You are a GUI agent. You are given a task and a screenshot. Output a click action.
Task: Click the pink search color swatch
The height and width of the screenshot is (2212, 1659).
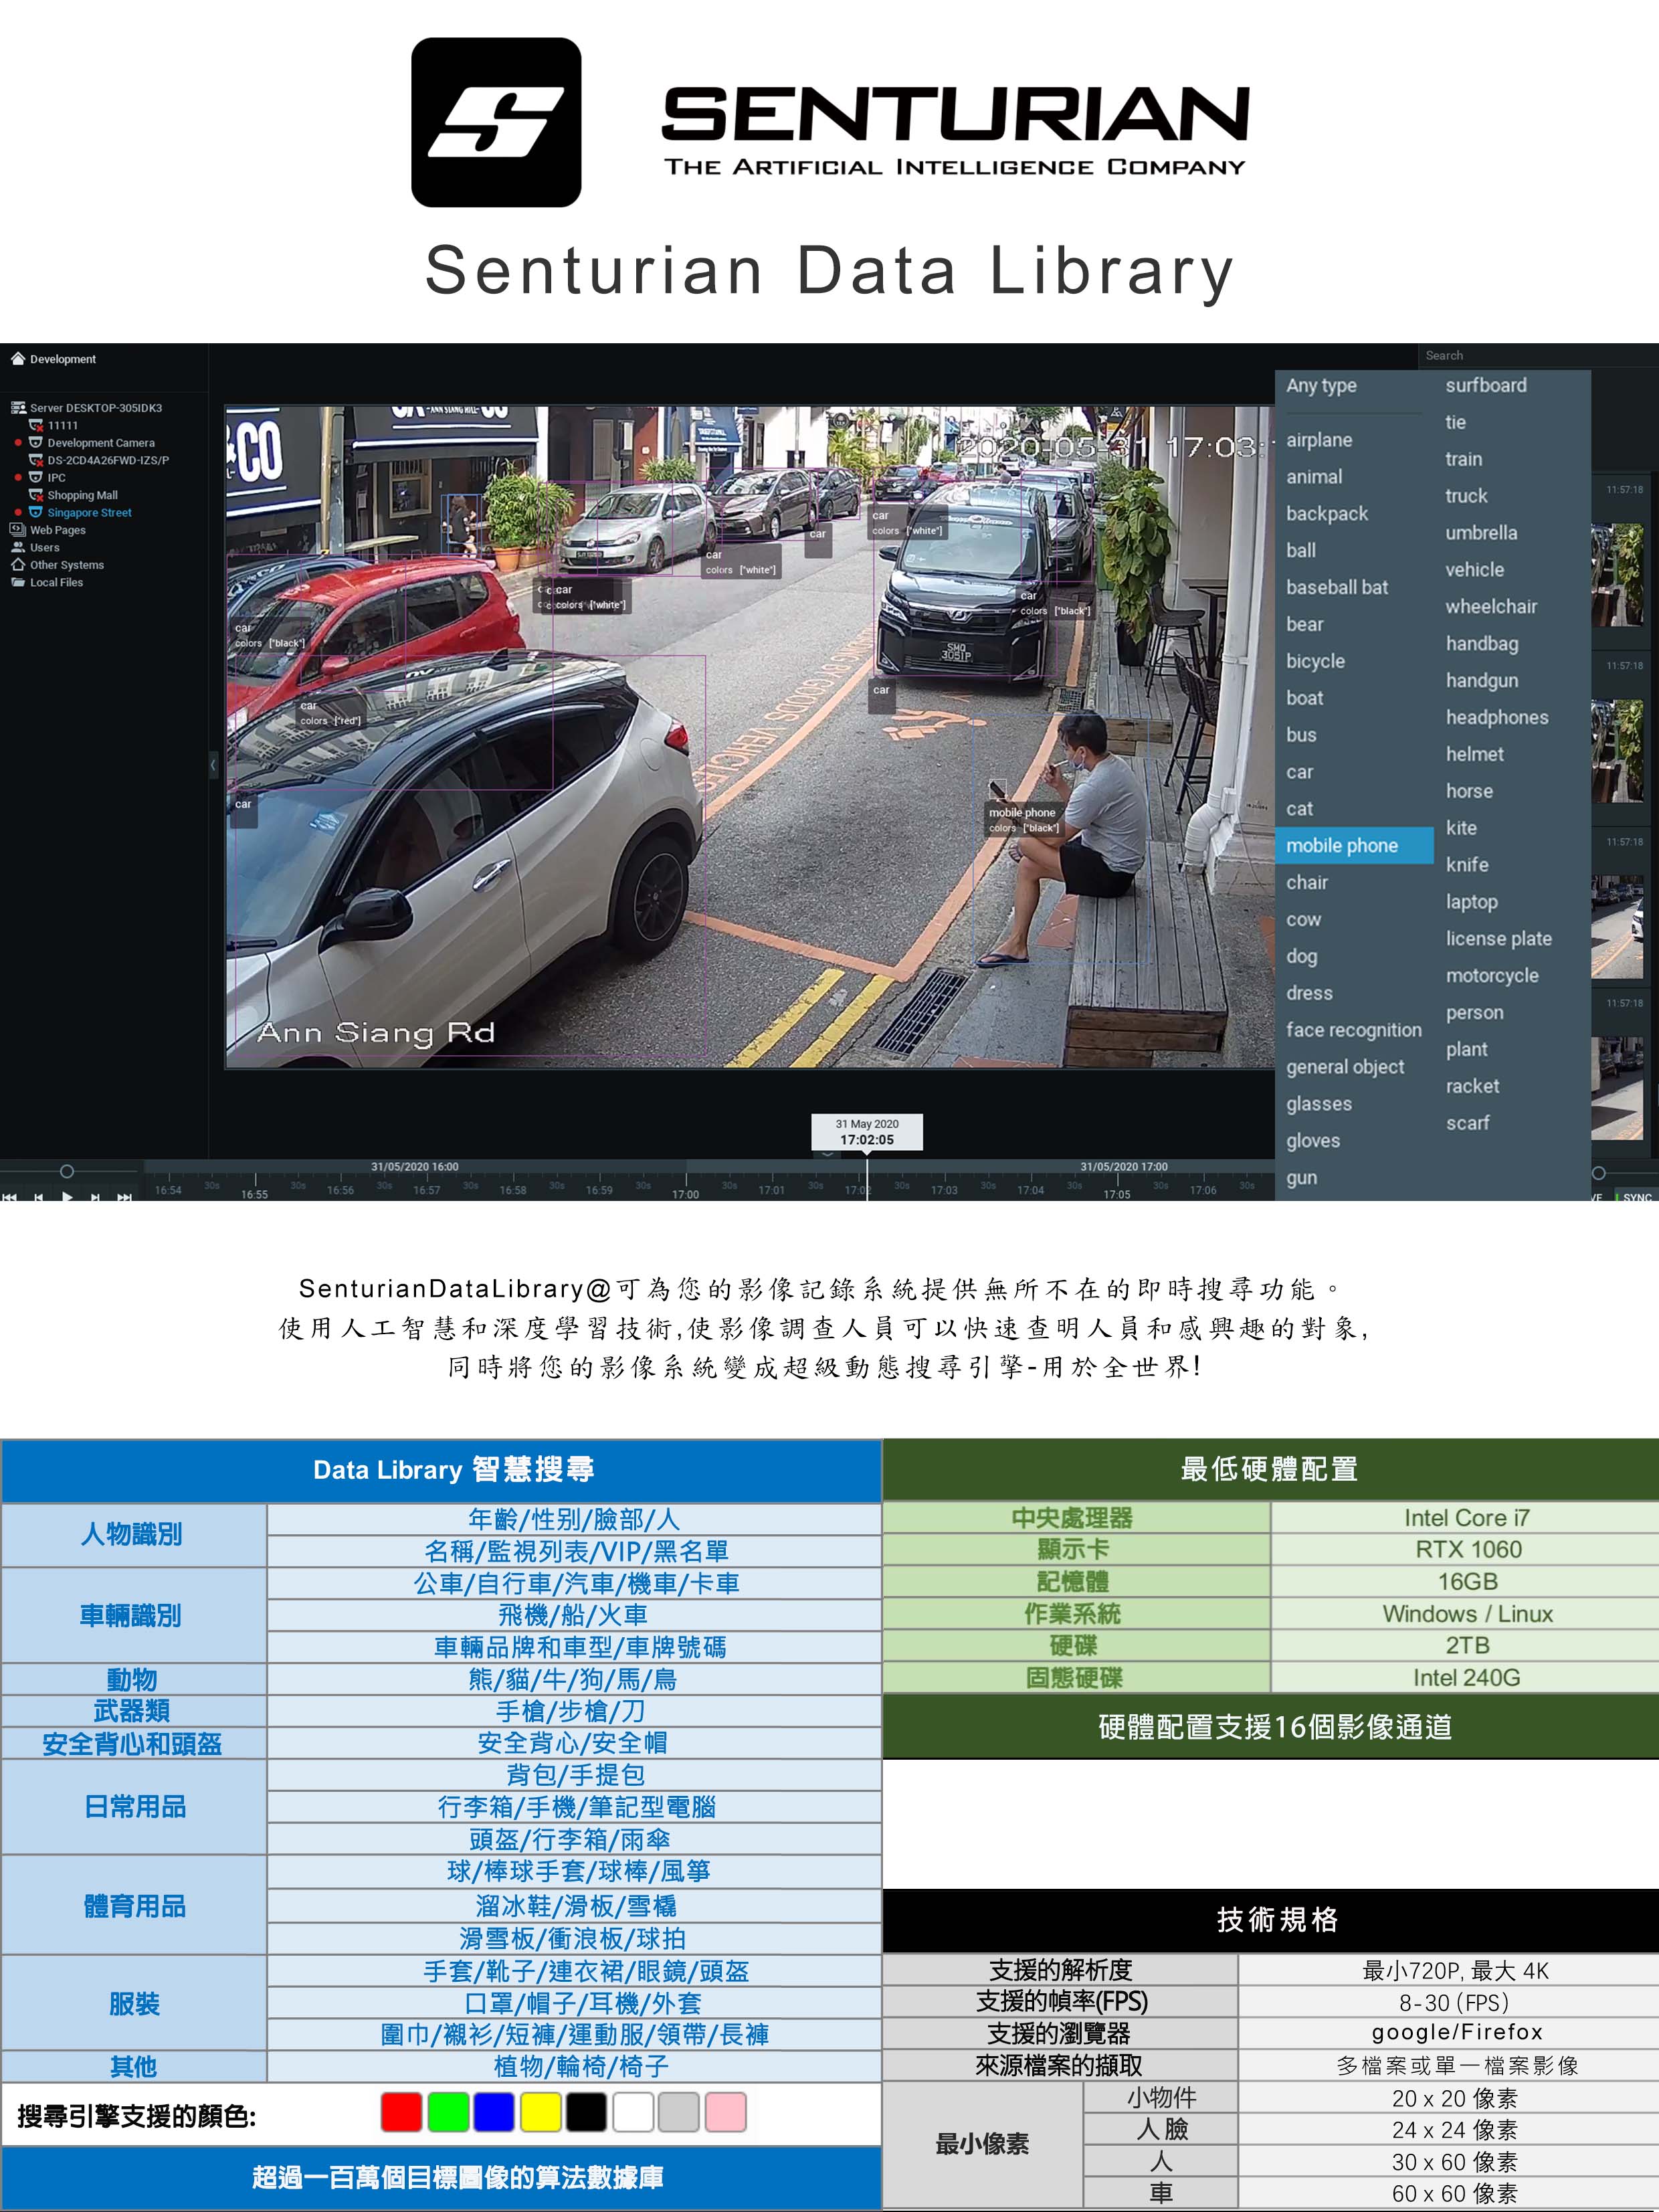coord(726,2112)
